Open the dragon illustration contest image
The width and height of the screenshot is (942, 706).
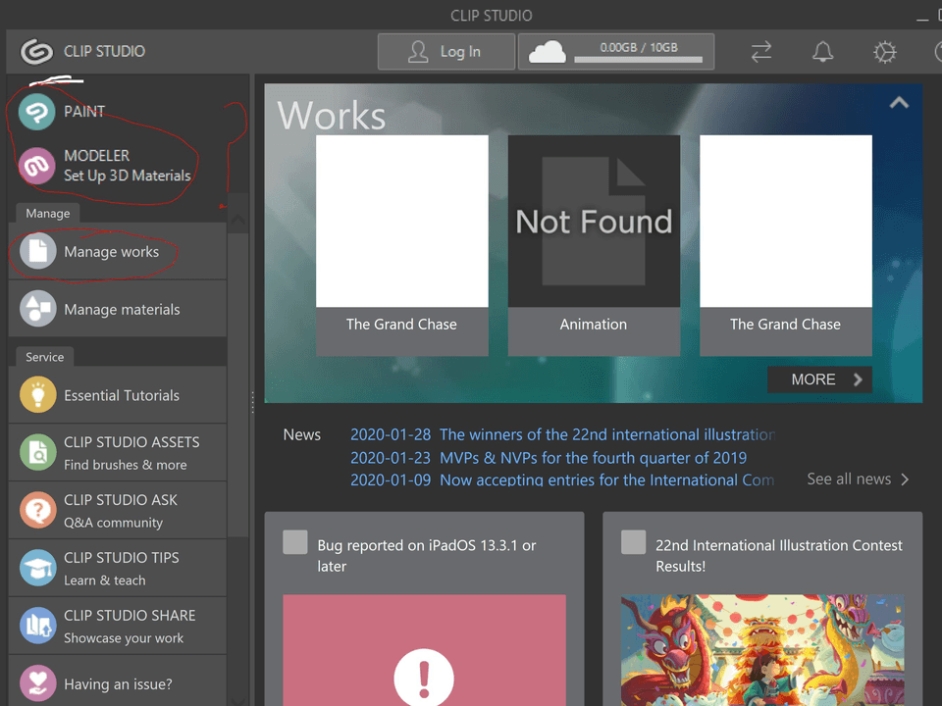click(762, 650)
